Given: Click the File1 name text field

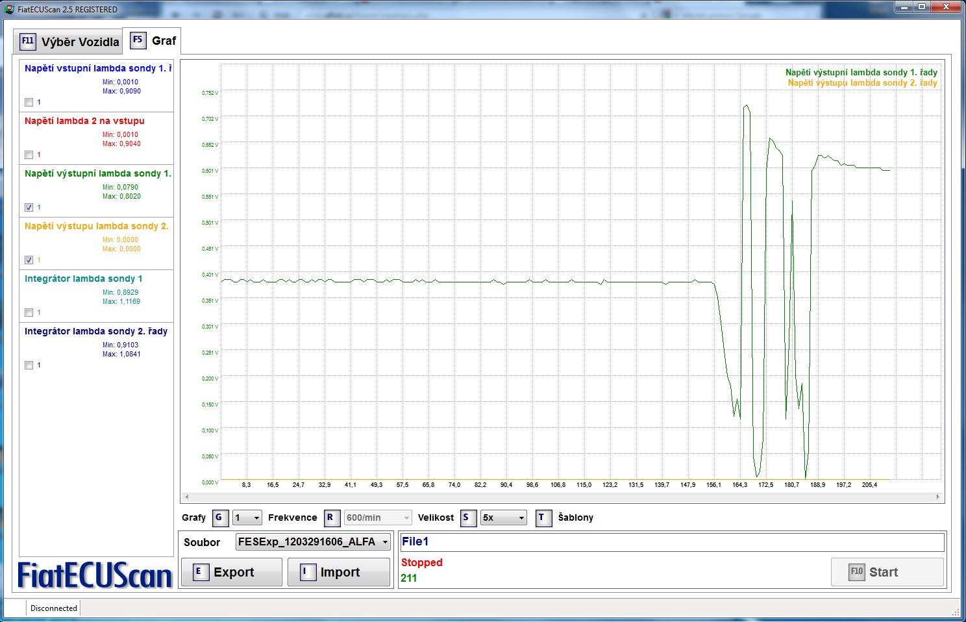Looking at the screenshot, I should click(x=672, y=542).
